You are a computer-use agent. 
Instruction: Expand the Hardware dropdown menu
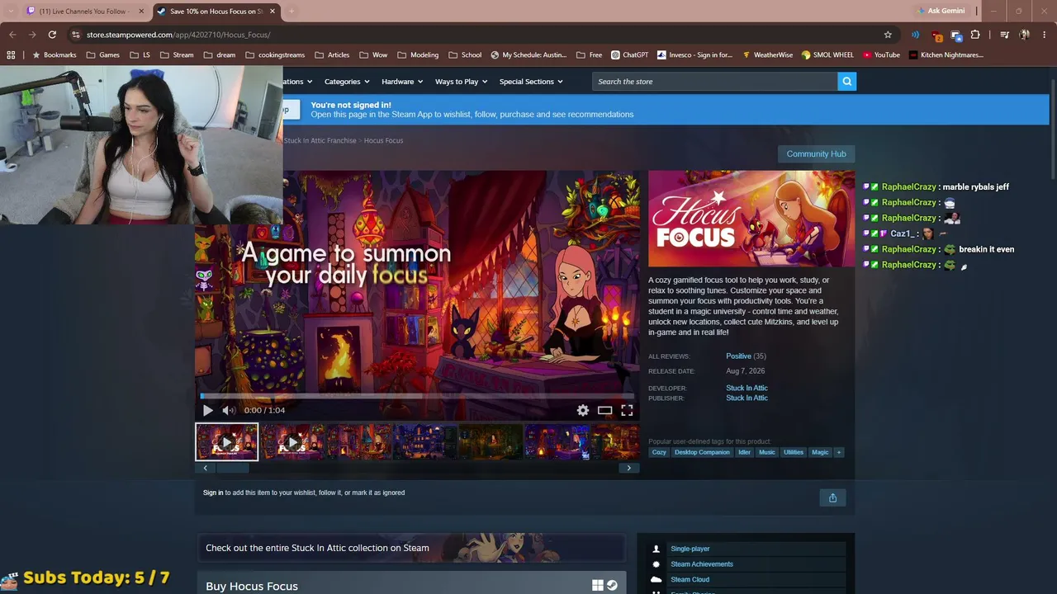pos(402,82)
